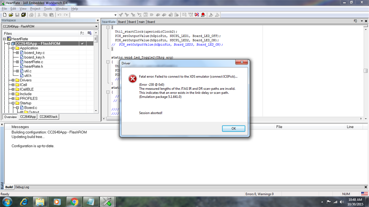
Task: Open the Tools menu
Action: [x=48, y=9]
